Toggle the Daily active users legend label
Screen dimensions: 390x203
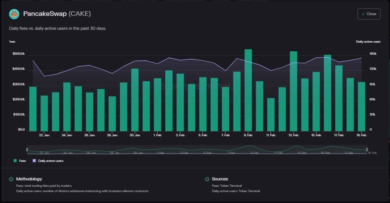coord(51,161)
